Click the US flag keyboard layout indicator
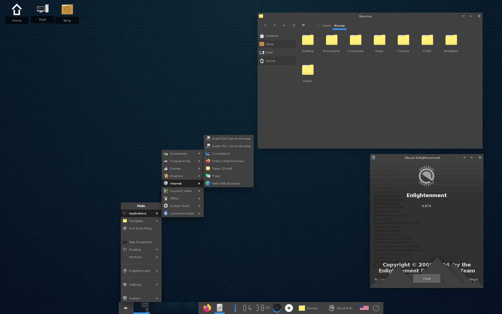Image resolution: width=502 pixels, height=314 pixels. (364, 308)
